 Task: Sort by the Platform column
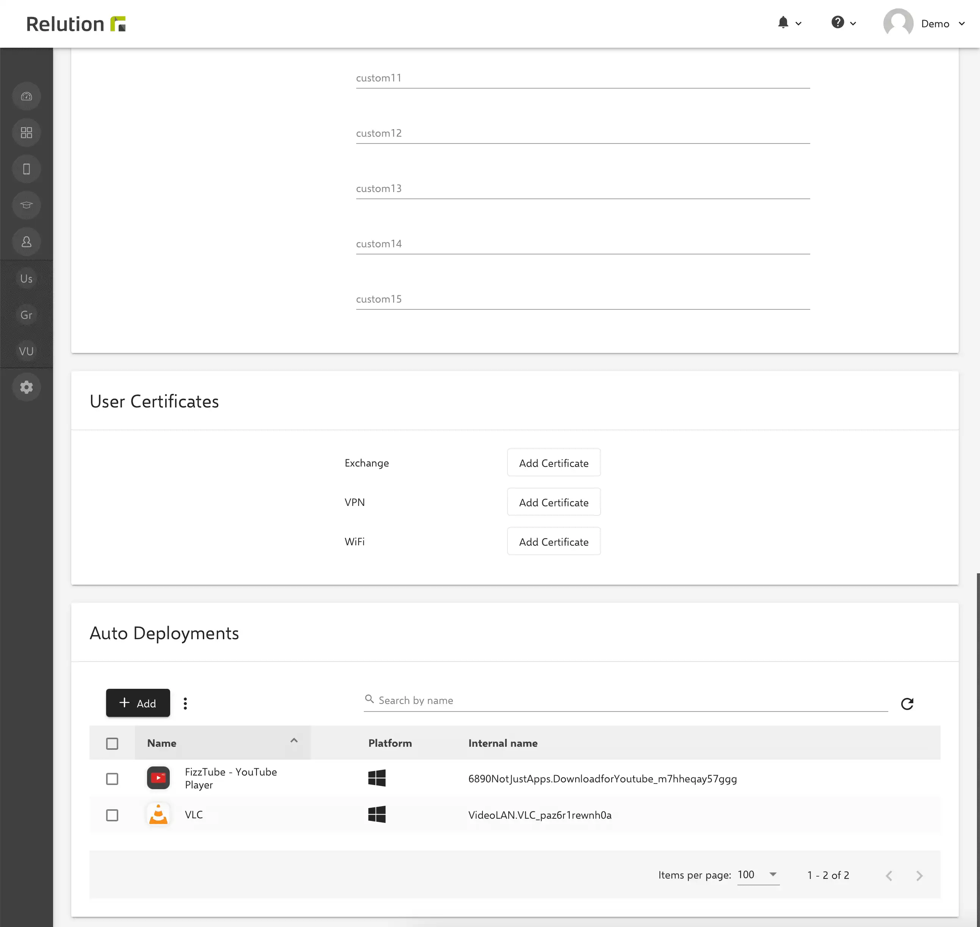[x=390, y=743]
